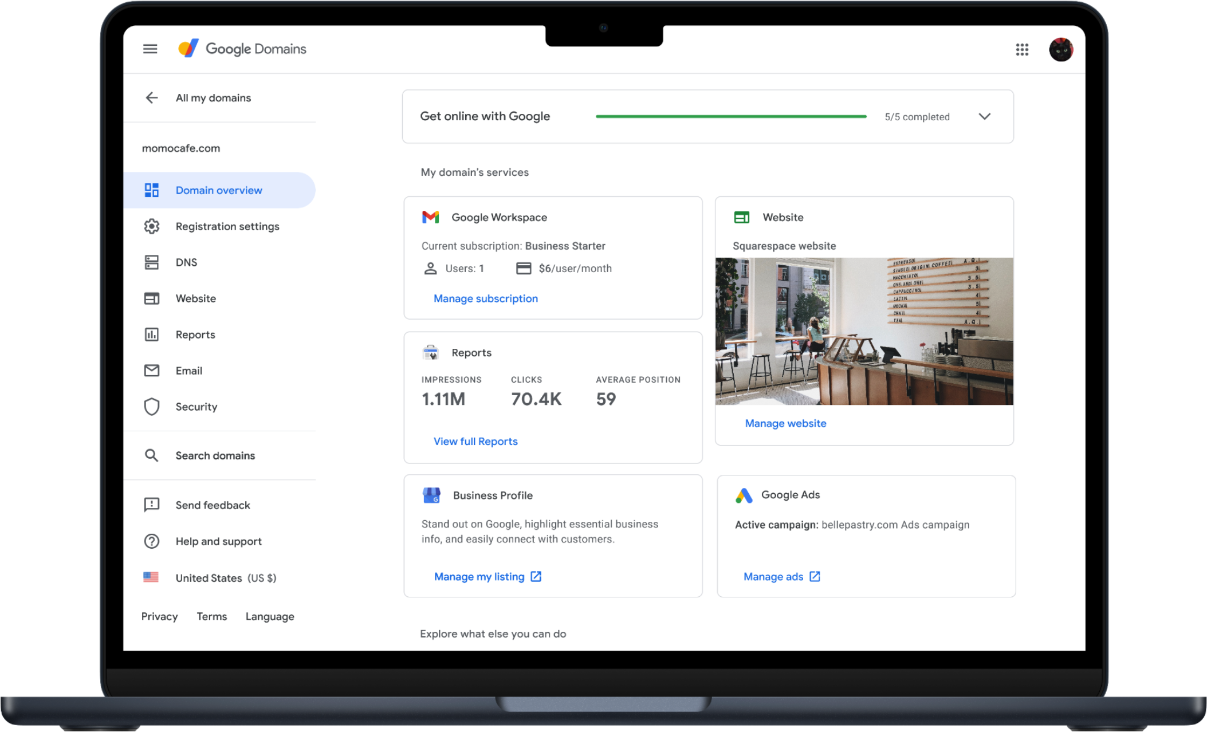
Task: Click the 5/5 completed text
Action: 917,117
